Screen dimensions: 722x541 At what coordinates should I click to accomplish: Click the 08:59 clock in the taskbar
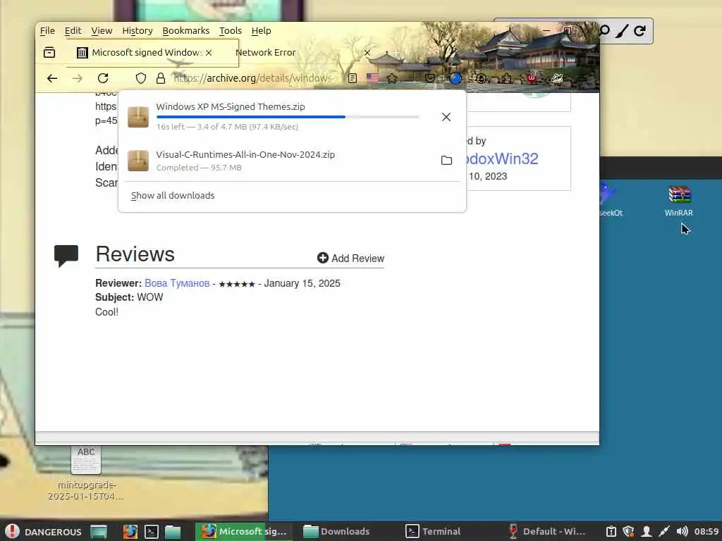pyautogui.click(x=706, y=532)
